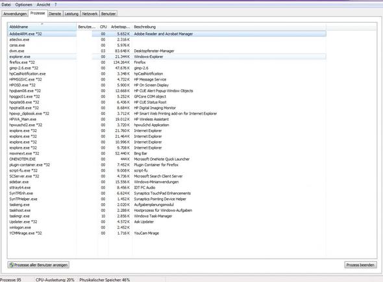Open the Leistung tab

point(71,14)
